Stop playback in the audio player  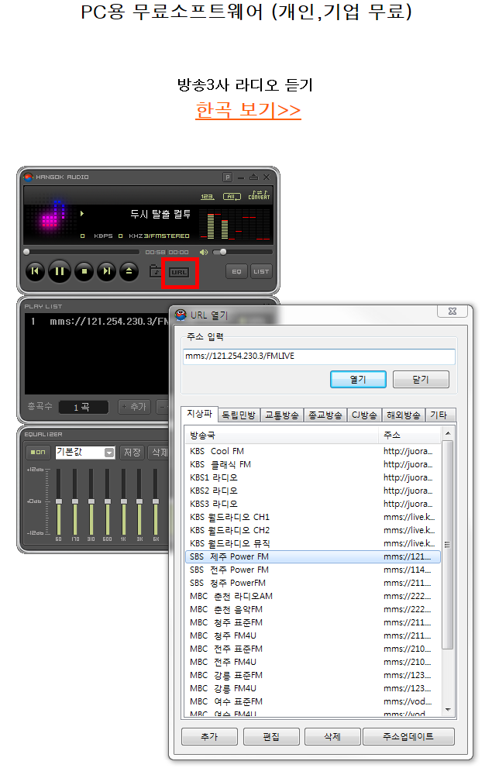point(84,271)
